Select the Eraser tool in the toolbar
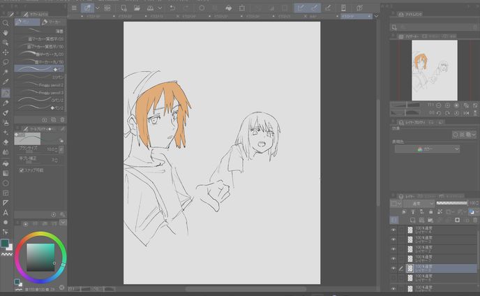Screen dimensions: 480x296 6,142
